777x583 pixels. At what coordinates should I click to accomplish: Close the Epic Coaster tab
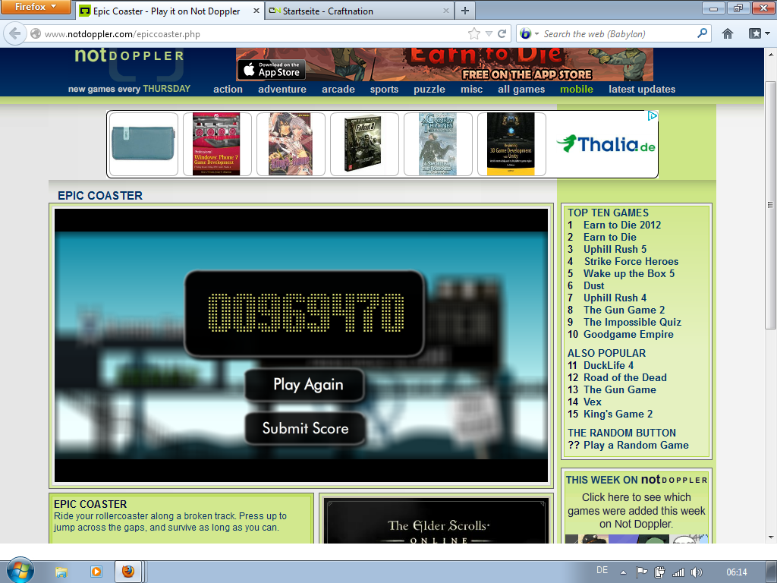click(256, 11)
